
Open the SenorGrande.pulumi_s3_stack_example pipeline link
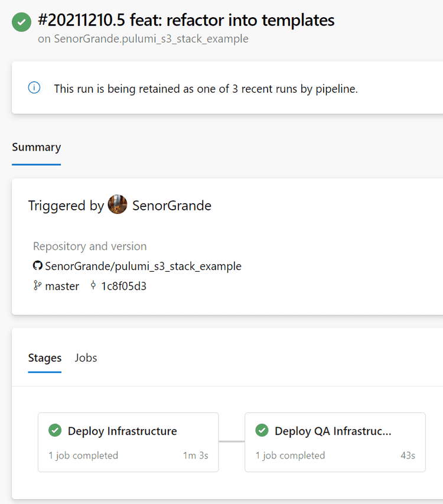coord(151,39)
